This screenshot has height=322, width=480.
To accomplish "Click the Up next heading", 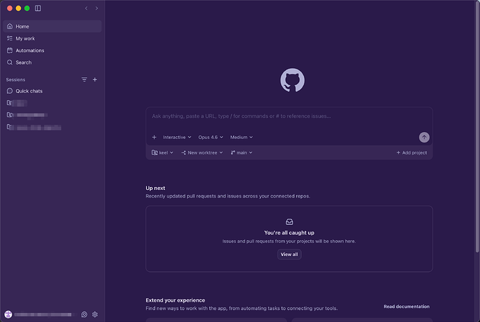I will pyautogui.click(x=155, y=188).
